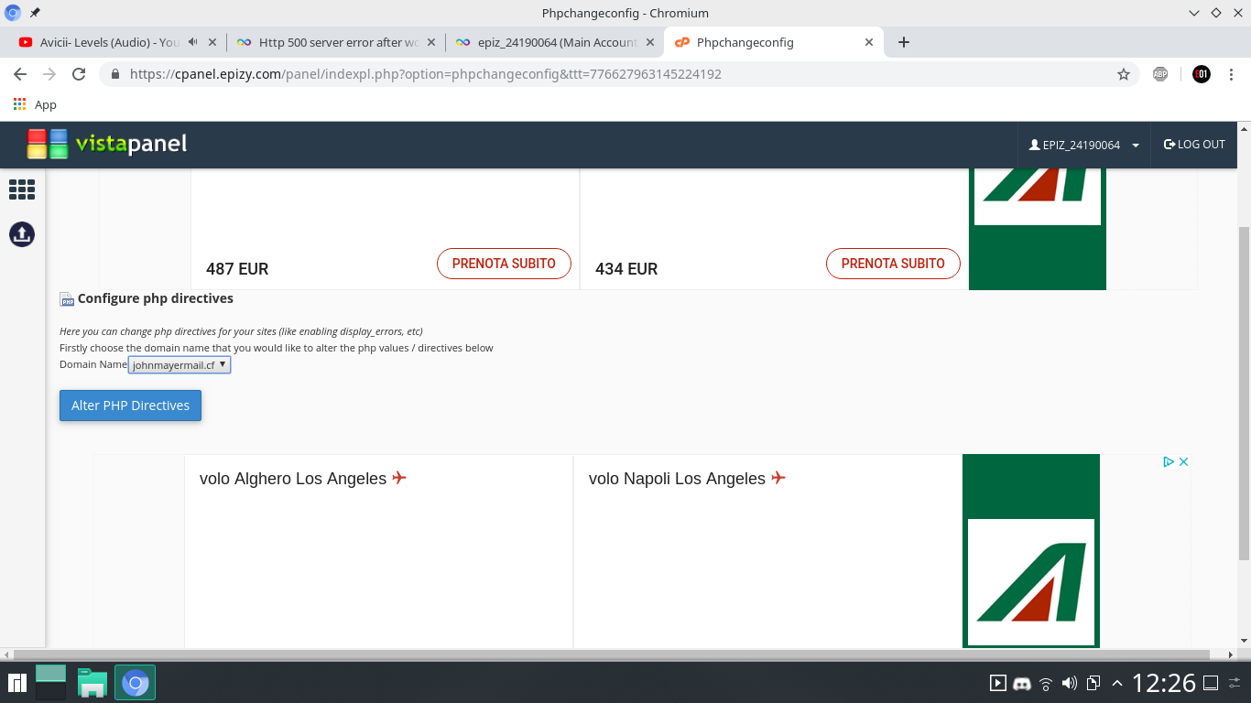
Task: Switch to the epiz_24190064 Main Account tab
Action: (x=555, y=42)
